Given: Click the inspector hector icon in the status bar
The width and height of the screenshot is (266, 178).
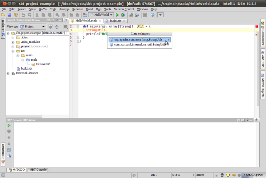Looking at the screenshot, I should click(222, 175).
